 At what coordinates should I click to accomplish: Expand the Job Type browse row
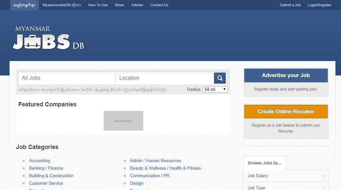point(286,187)
